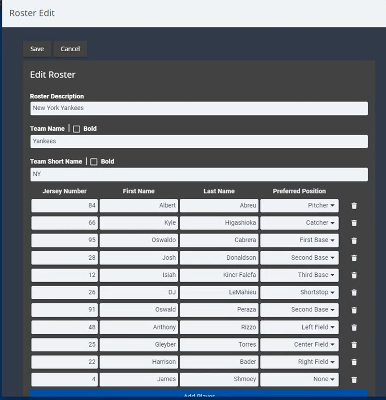Open Center Field dropdown for Gleyber Torres
This screenshot has height=400, width=386.
[299, 345]
